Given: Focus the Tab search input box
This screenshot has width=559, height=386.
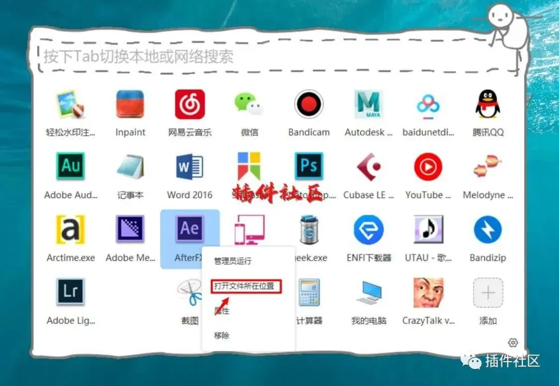Looking at the screenshot, I should pos(278,56).
